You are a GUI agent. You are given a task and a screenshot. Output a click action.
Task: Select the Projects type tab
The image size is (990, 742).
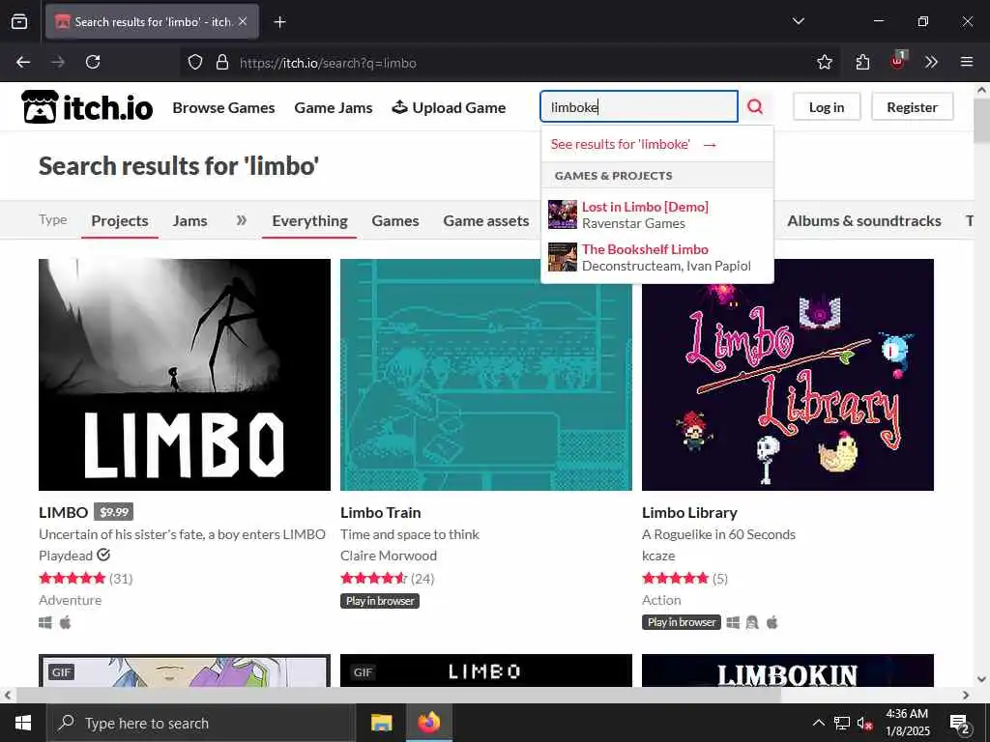click(x=120, y=221)
